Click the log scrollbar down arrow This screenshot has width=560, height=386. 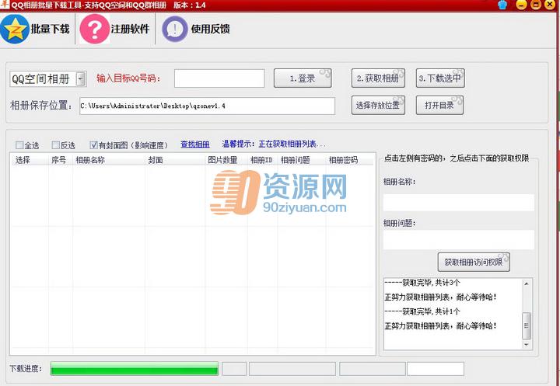coord(527,345)
